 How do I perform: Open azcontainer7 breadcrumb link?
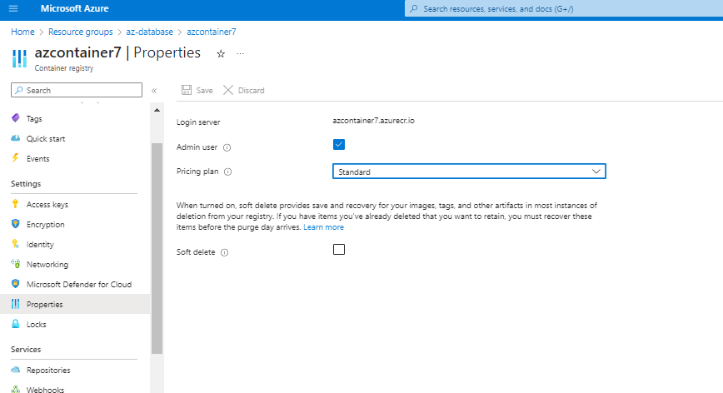pyautogui.click(x=212, y=32)
